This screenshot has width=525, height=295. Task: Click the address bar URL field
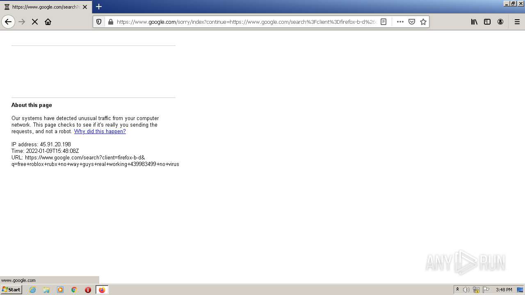(246, 22)
